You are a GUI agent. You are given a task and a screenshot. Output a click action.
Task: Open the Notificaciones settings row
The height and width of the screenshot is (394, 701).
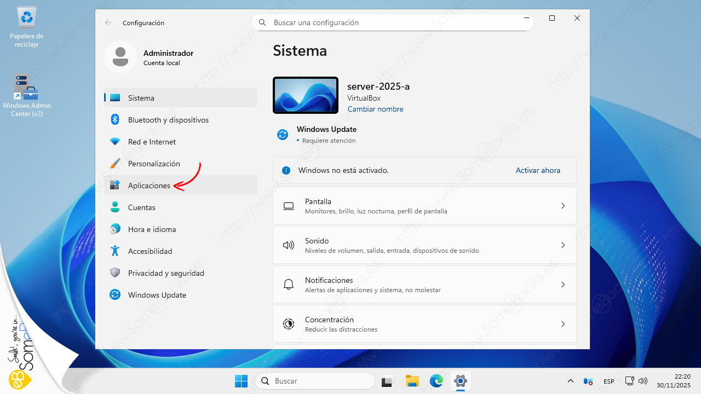(x=424, y=285)
